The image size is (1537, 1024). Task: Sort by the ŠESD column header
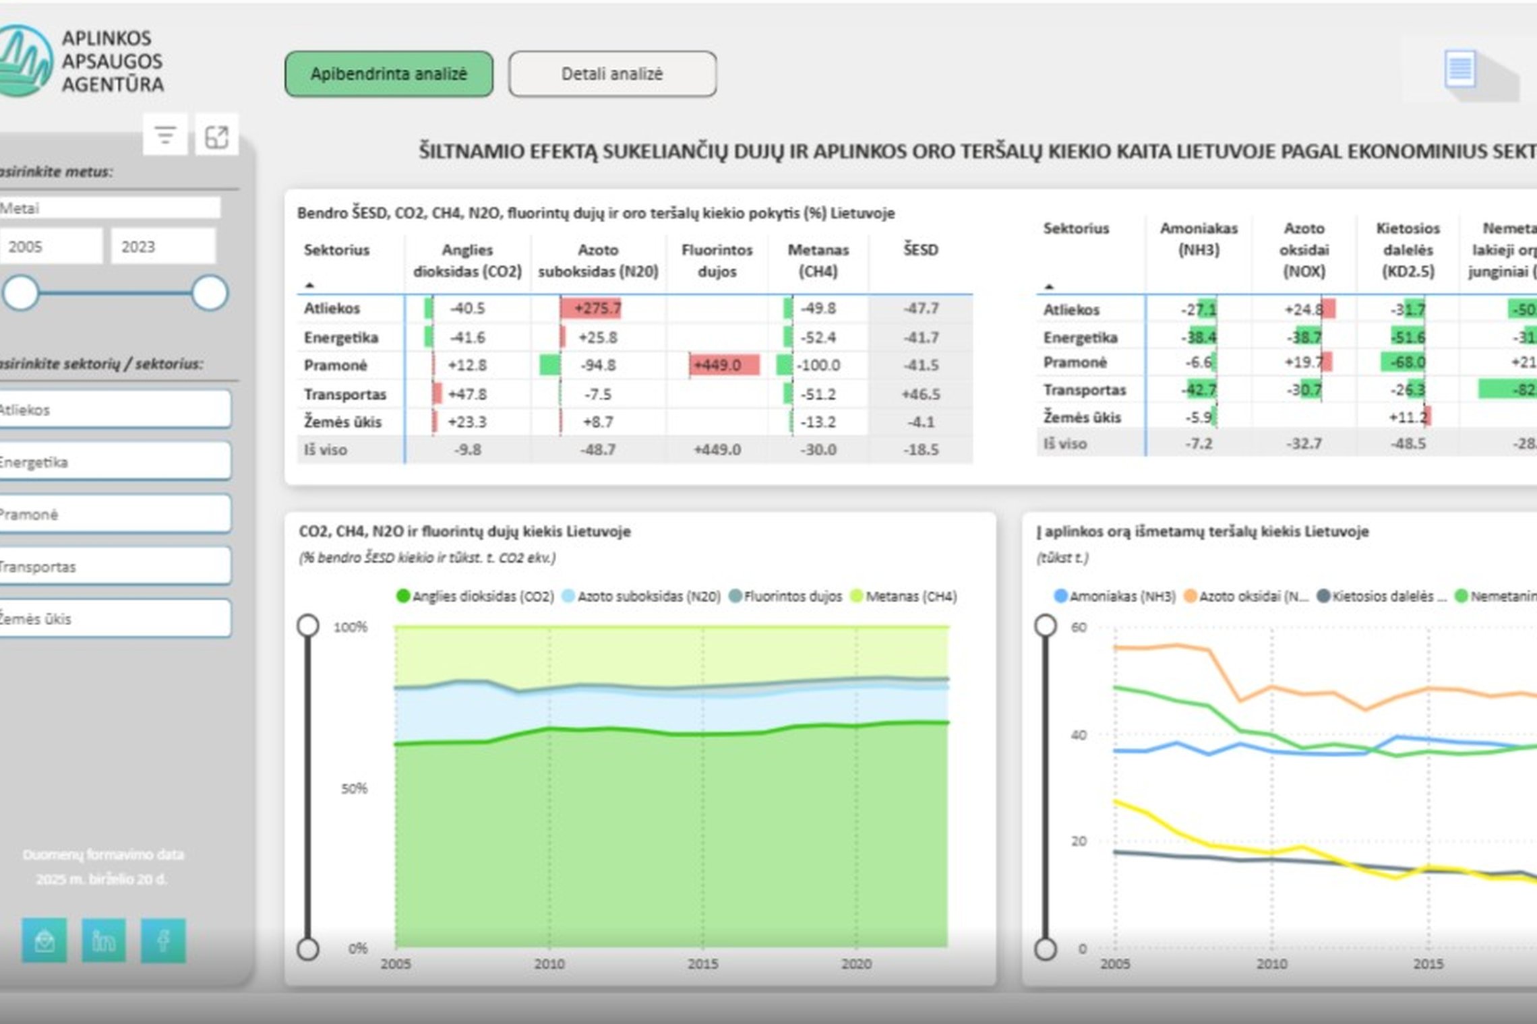click(920, 250)
